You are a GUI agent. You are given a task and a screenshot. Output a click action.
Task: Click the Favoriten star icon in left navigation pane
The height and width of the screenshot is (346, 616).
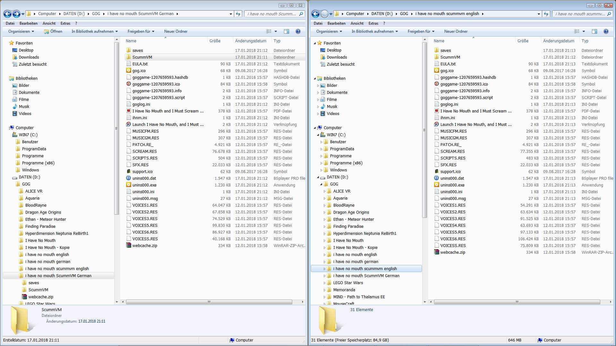pyautogui.click(x=12, y=43)
